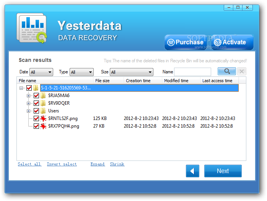Sort by Creation time column header
This screenshot has width=267, height=201.
143,81
